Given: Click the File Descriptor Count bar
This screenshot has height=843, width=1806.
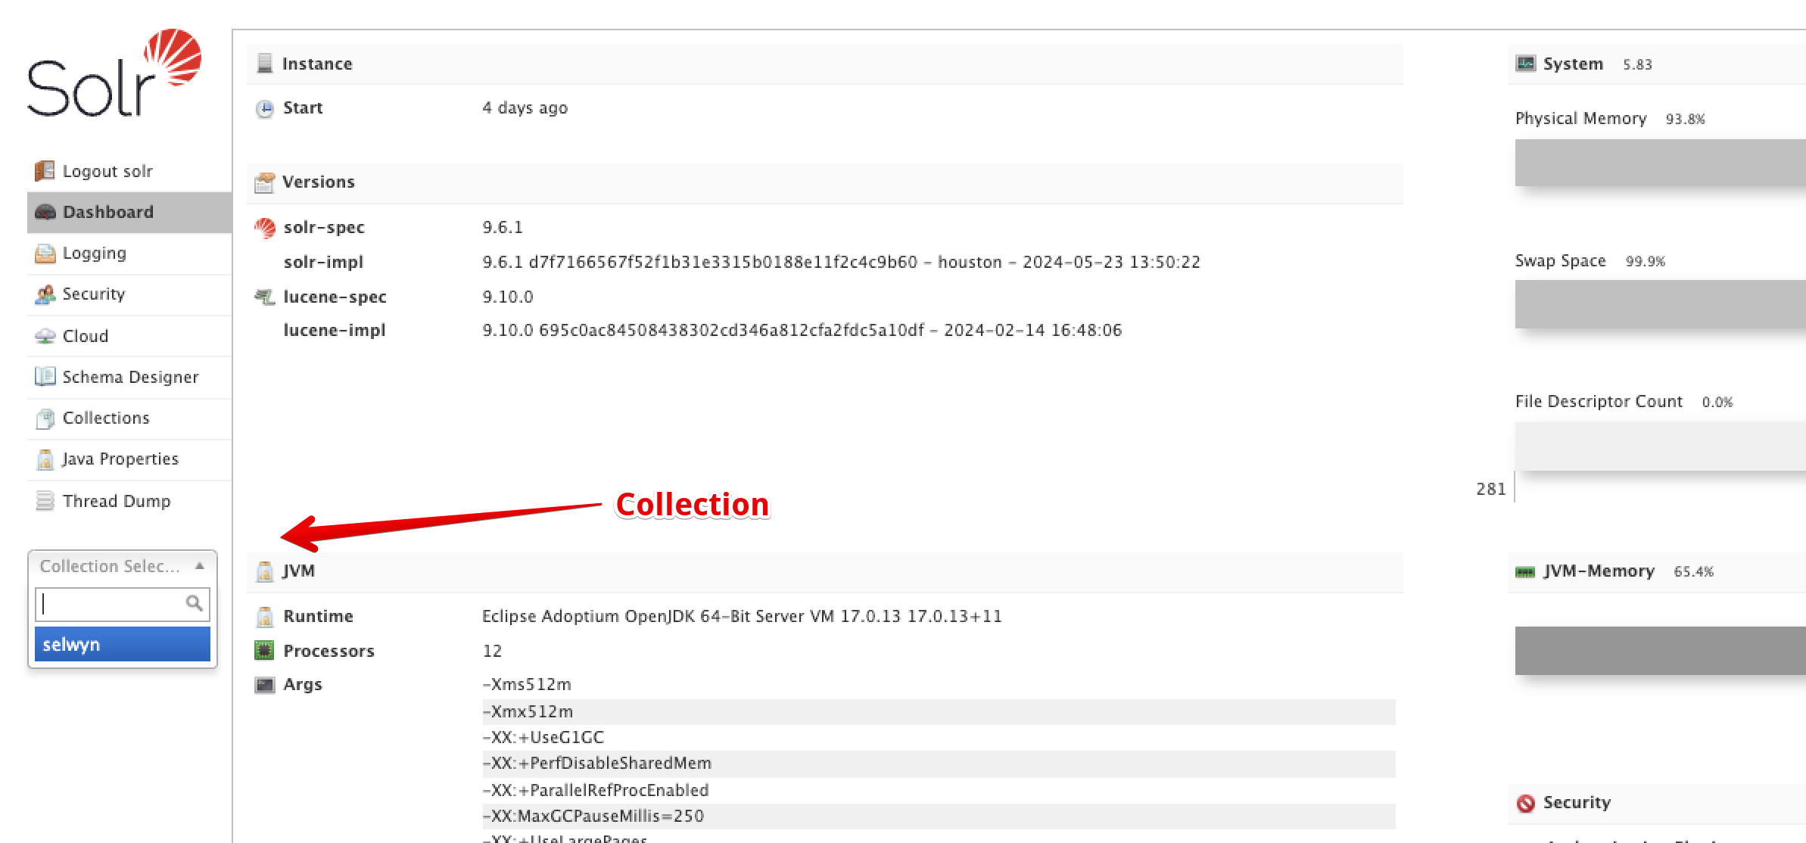Looking at the screenshot, I should point(1660,446).
